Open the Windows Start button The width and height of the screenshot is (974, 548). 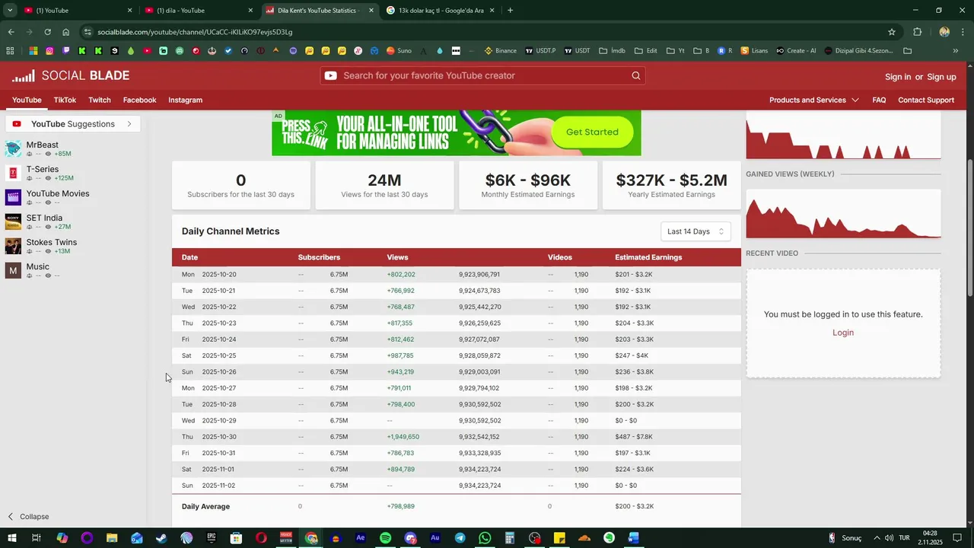point(11,538)
